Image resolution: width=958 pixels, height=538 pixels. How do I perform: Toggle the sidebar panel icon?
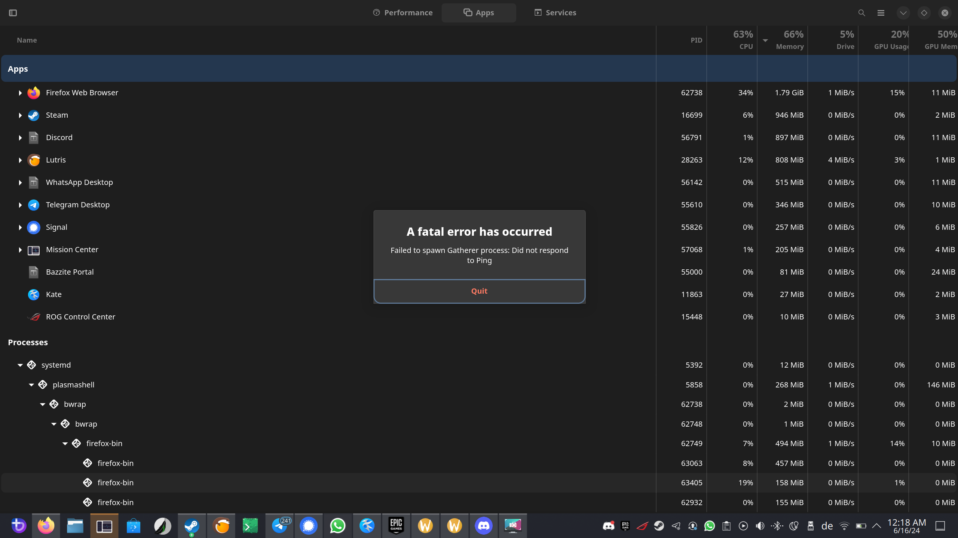click(x=13, y=13)
